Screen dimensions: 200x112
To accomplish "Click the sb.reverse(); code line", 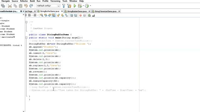I will [38, 72].
